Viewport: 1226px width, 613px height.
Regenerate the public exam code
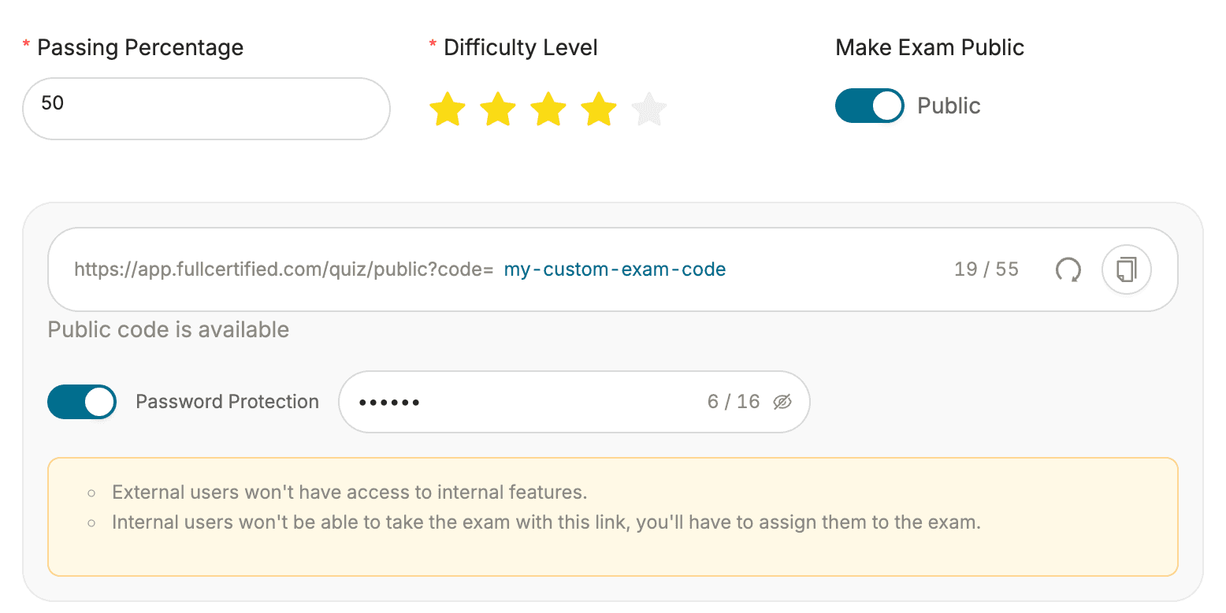(1068, 270)
